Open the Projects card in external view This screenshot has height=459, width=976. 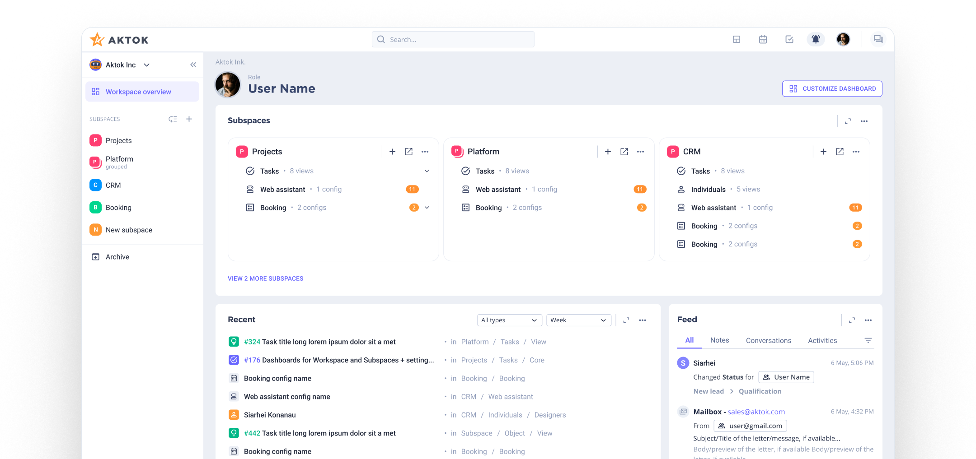click(408, 152)
